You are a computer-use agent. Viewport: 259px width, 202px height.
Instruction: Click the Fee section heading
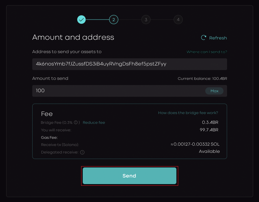click(47, 114)
